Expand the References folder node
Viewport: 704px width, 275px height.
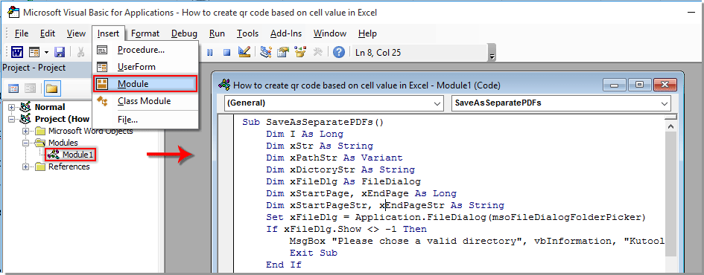click(26, 166)
